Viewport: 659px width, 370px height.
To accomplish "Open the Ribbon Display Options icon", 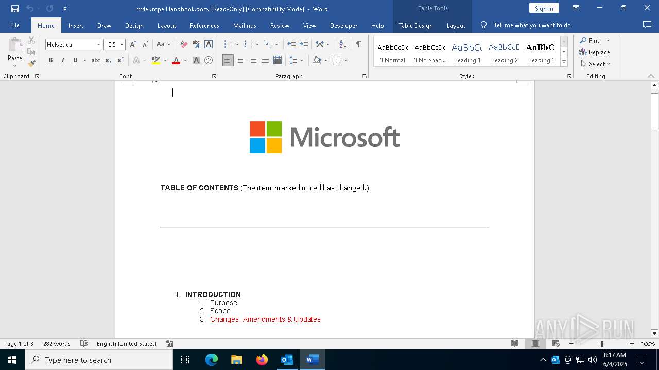I will (x=576, y=8).
